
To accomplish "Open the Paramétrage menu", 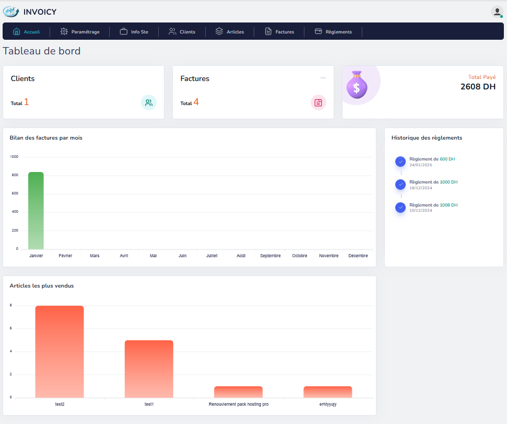I will tap(80, 32).
